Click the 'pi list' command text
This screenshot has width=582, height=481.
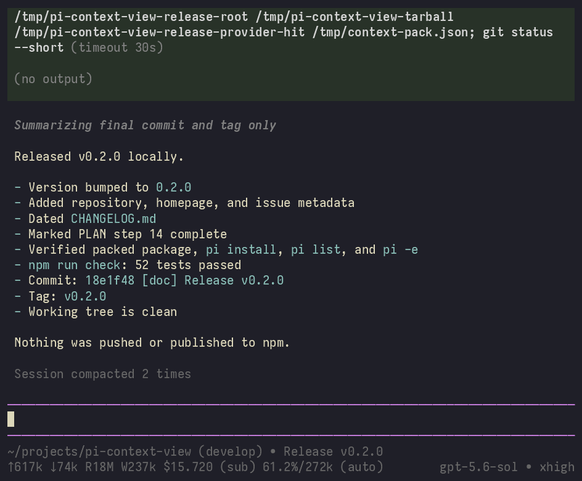click(x=316, y=249)
